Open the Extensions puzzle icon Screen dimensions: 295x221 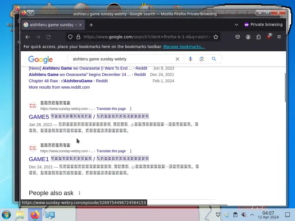[x=258, y=37]
